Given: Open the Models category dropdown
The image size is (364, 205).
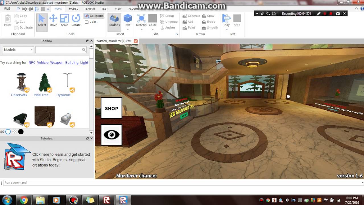Looking at the screenshot, I should pyautogui.click(x=18, y=50).
